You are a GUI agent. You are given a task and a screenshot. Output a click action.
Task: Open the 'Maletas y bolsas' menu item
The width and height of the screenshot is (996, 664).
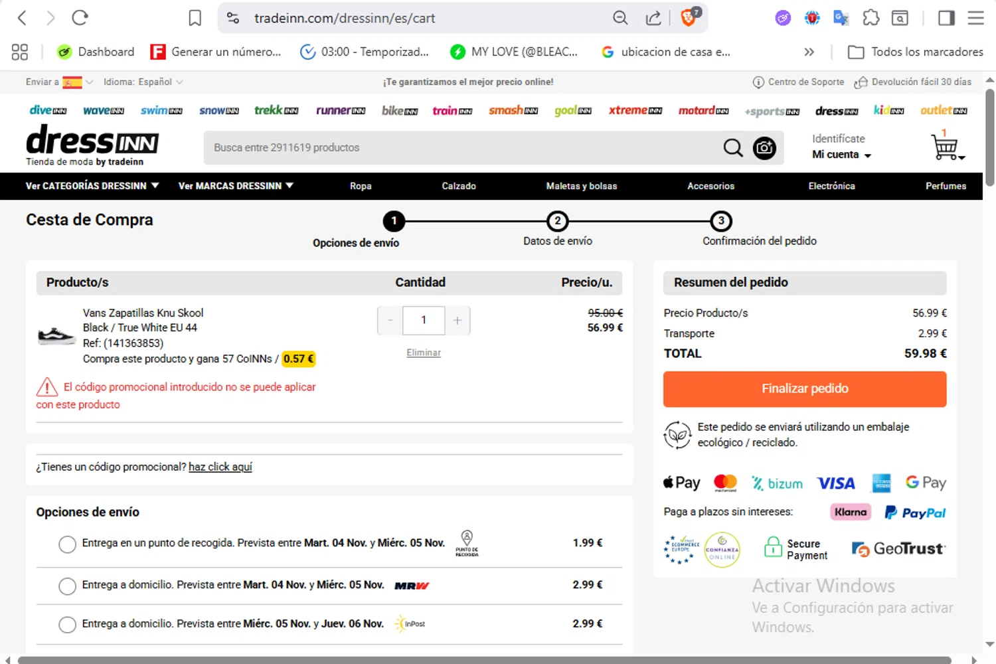582,186
